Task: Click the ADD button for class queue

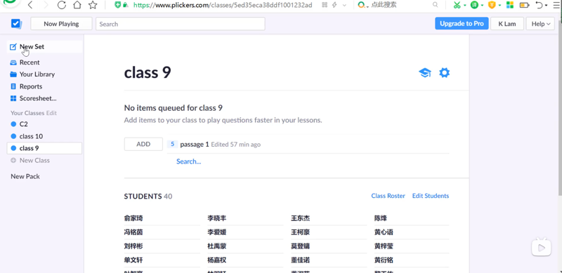Action: (x=143, y=144)
